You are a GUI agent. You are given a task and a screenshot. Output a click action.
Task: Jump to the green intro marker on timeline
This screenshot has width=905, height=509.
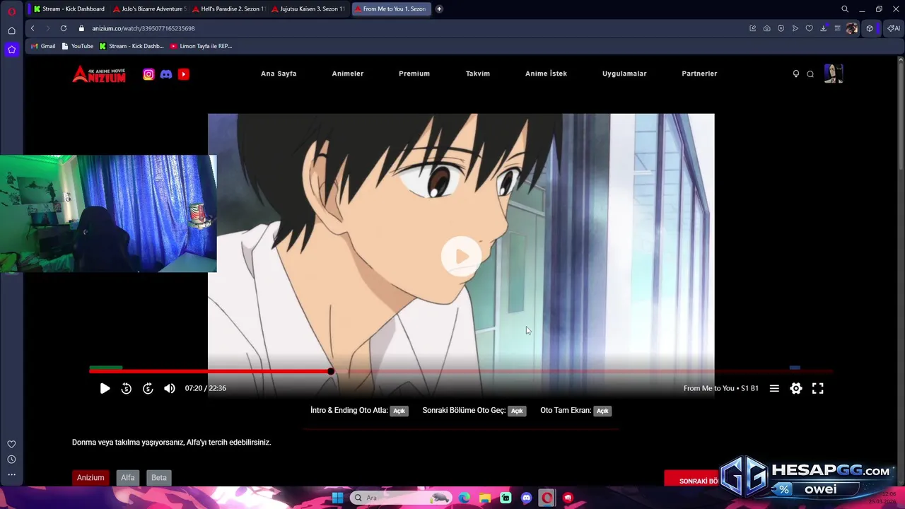point(106,368)
